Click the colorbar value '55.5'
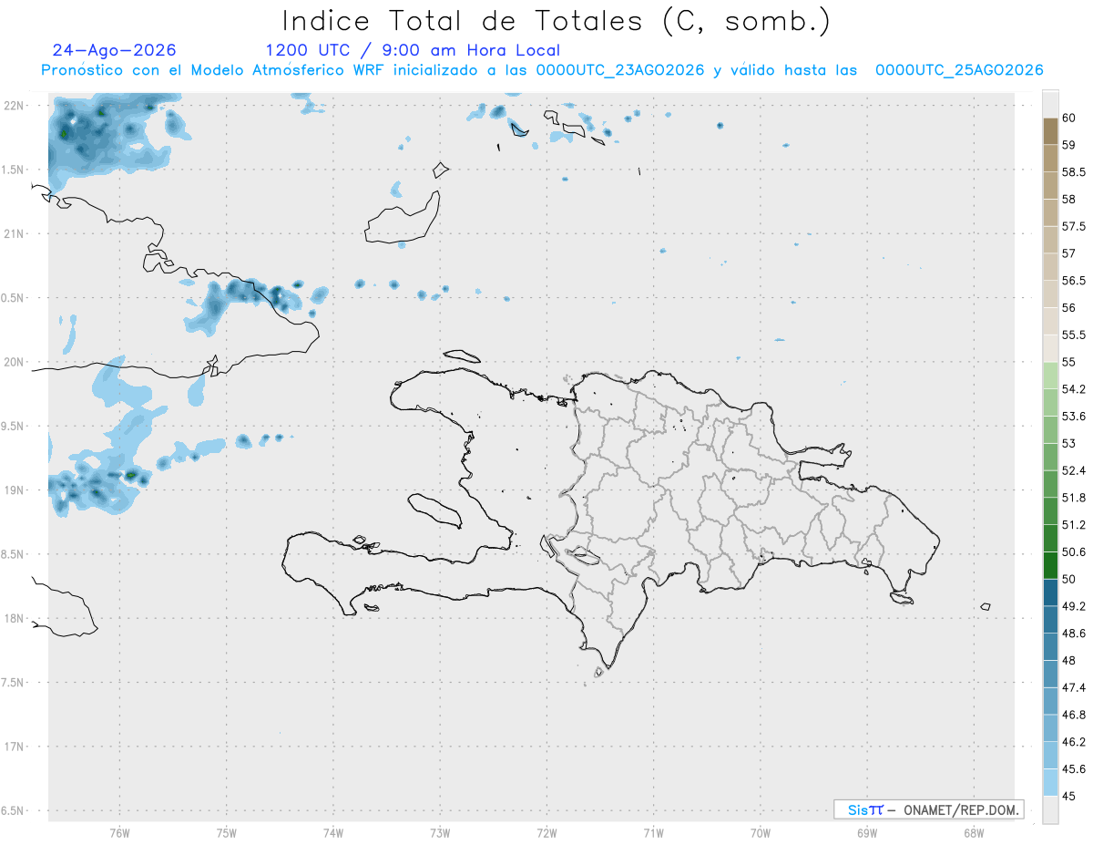This screenshot has height=845, width=1093. click(x=1074, y=335)
